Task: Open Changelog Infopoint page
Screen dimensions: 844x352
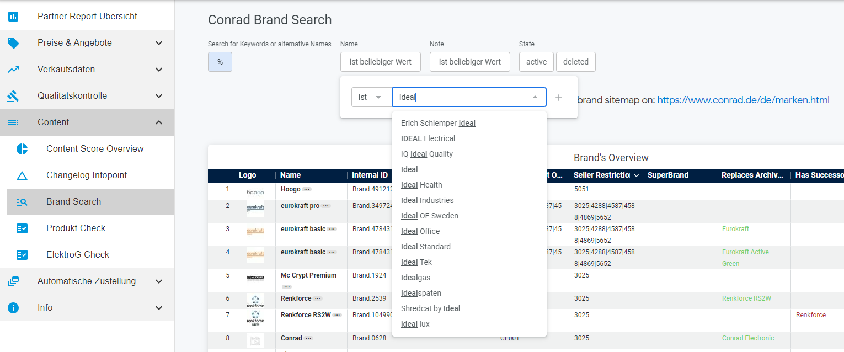Action: click(x=87, y=175)
